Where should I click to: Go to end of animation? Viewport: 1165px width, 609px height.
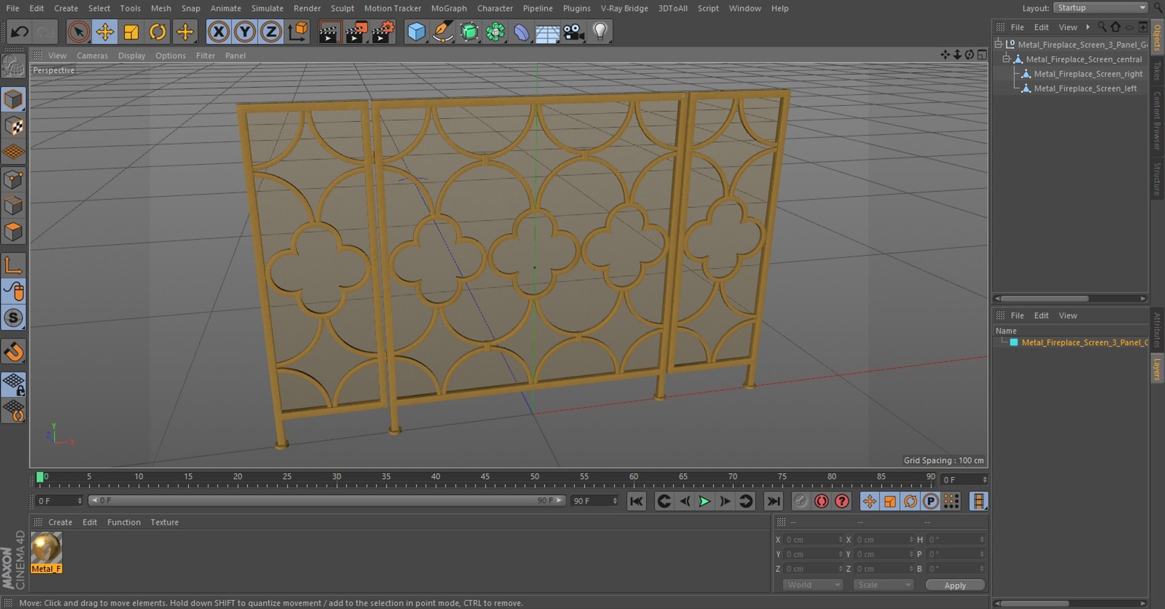click(773, 501)
